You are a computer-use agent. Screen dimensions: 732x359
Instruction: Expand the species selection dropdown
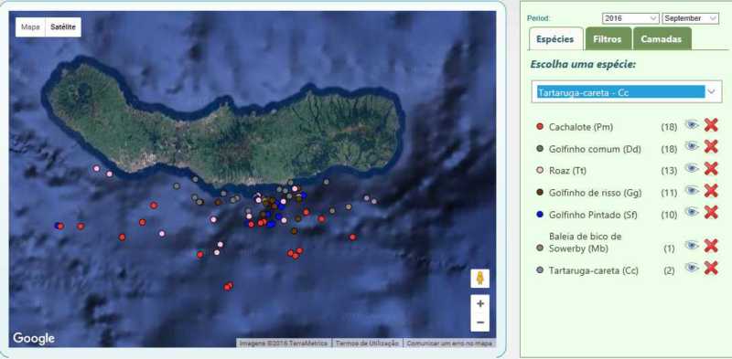click(x=627, y=92)
